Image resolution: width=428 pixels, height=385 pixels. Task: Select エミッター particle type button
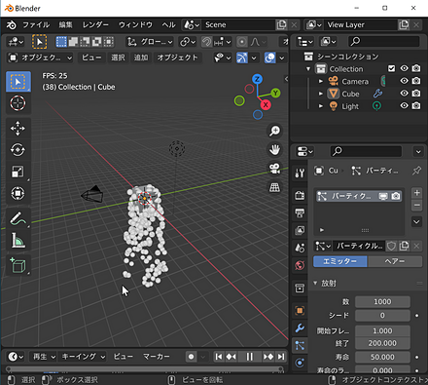click(x=339, y=261)
